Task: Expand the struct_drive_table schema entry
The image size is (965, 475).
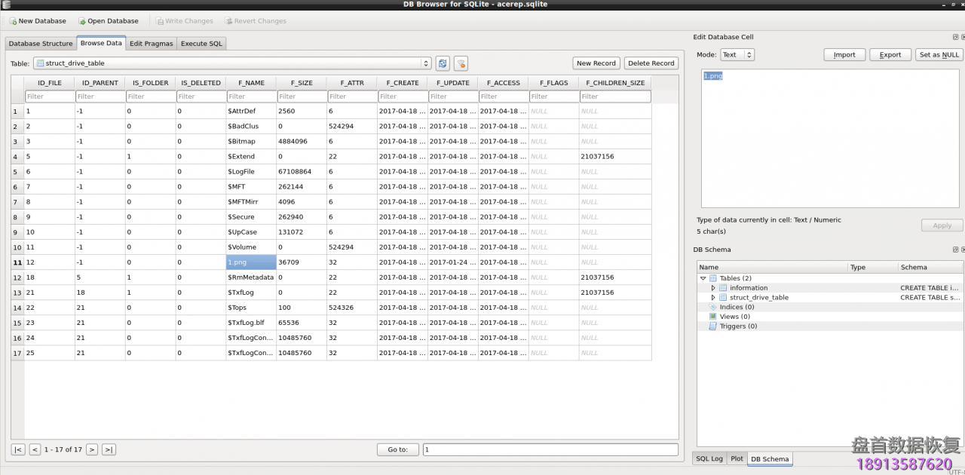Action: coord(712,297)
